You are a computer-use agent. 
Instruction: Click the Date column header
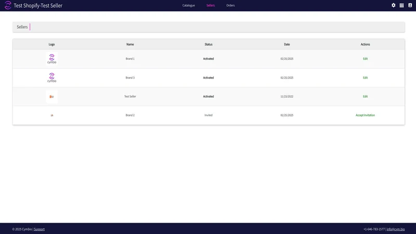pos(287,44)
